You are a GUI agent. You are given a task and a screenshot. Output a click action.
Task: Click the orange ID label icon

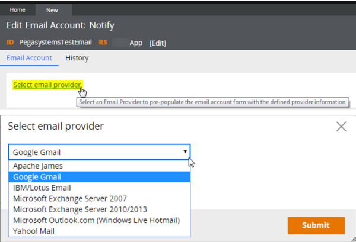tap(10, 43)
